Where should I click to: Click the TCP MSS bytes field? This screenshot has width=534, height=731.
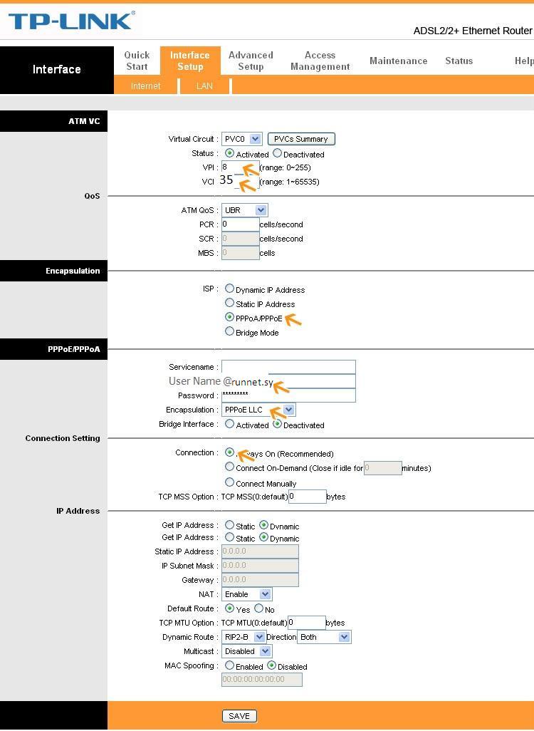coord(307,497)
